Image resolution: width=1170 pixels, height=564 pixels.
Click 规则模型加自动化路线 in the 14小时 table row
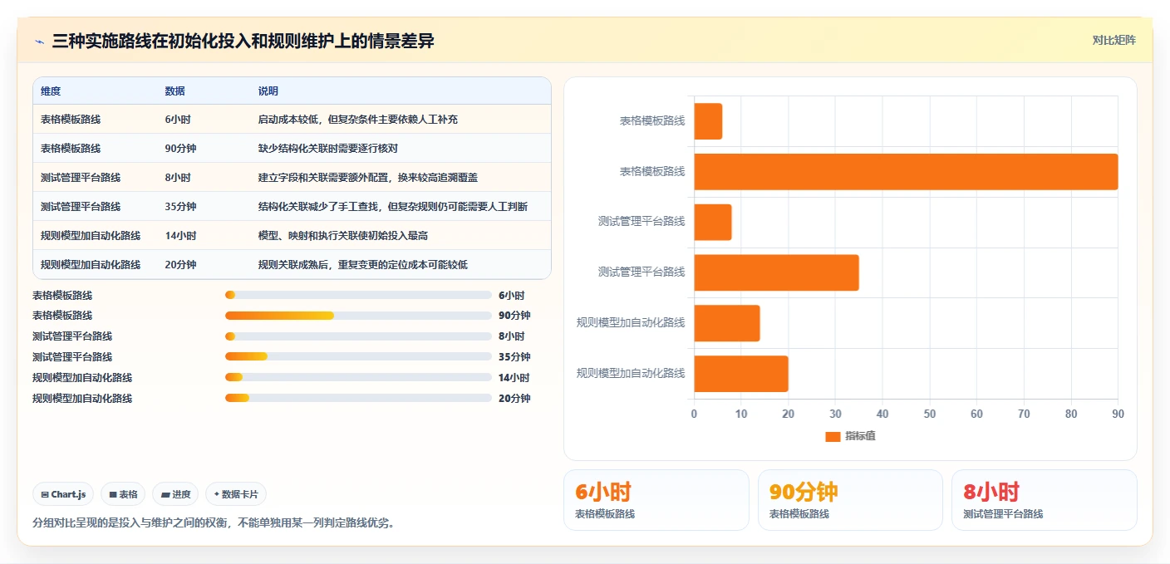click(x=91, y=236)
